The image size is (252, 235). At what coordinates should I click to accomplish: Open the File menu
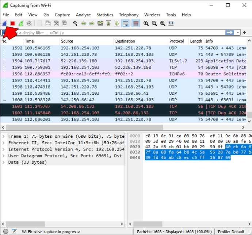(x=6, y=15)
